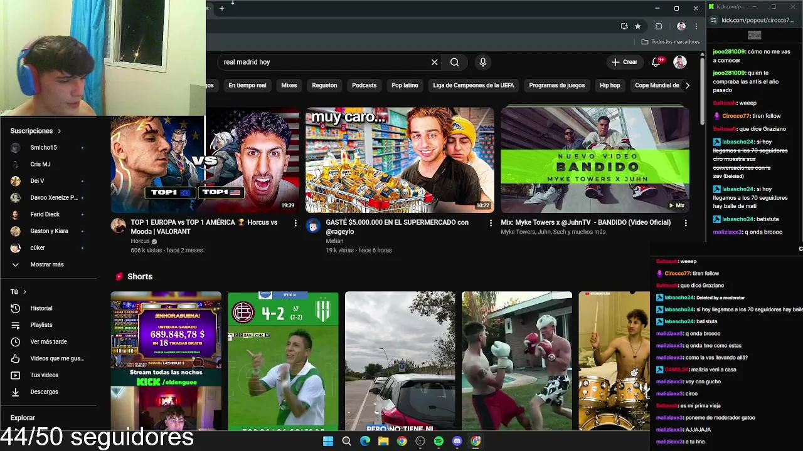Open options menu for Myke Towers mix
This screenshot has width=803, height=451.
click(686, 223)
